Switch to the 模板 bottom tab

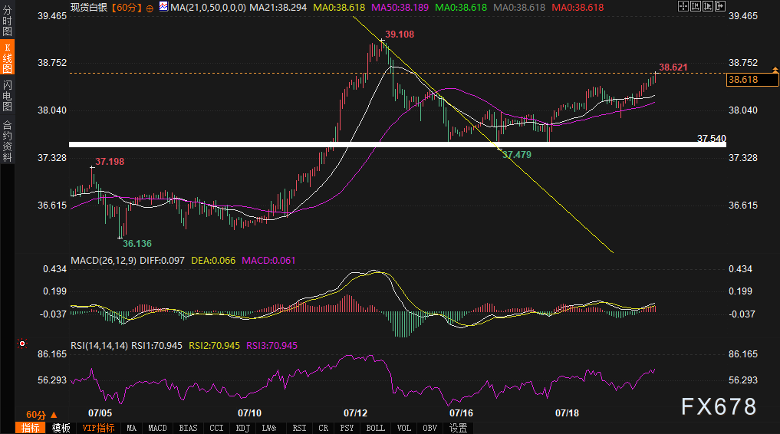point(61,428)
